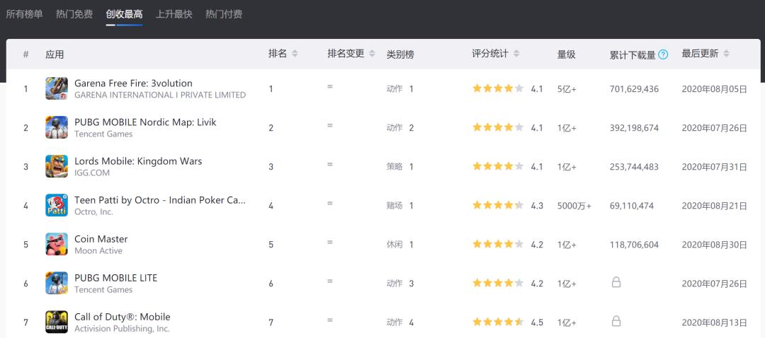Open the Call of Duty app icon
Image resolution: width=765 pixels, height=338 pixels.
(57, 322)
